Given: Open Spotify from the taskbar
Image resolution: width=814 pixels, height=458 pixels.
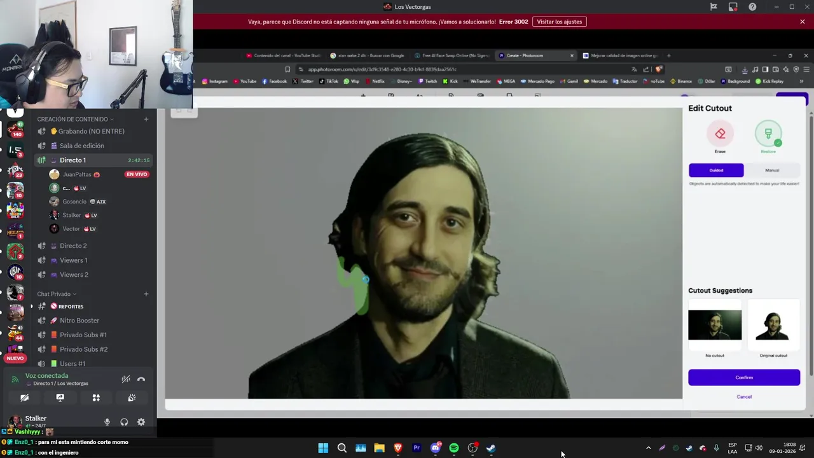Looking at the screenshot, I should click(454, 448).
